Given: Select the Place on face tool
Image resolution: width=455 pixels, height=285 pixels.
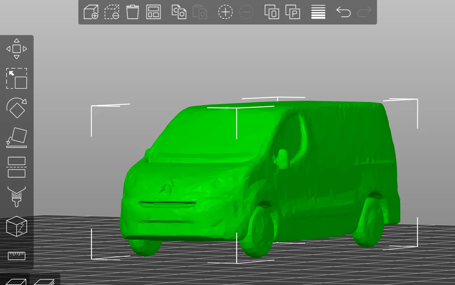Looking at the screenshot, I should point(17,137).
